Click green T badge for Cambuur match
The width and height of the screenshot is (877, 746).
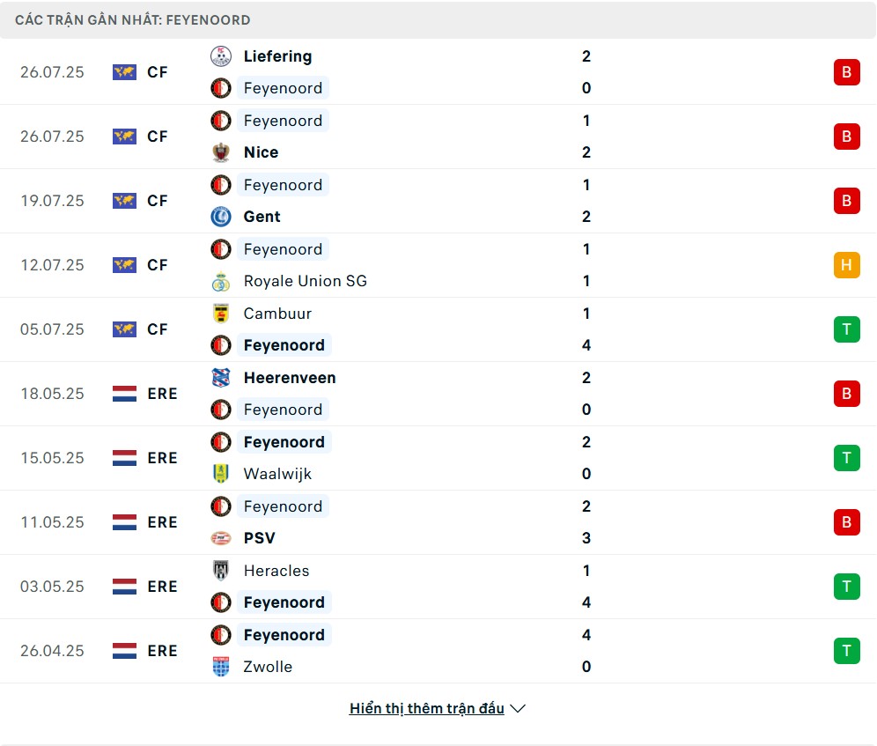[x=847, y=329]
